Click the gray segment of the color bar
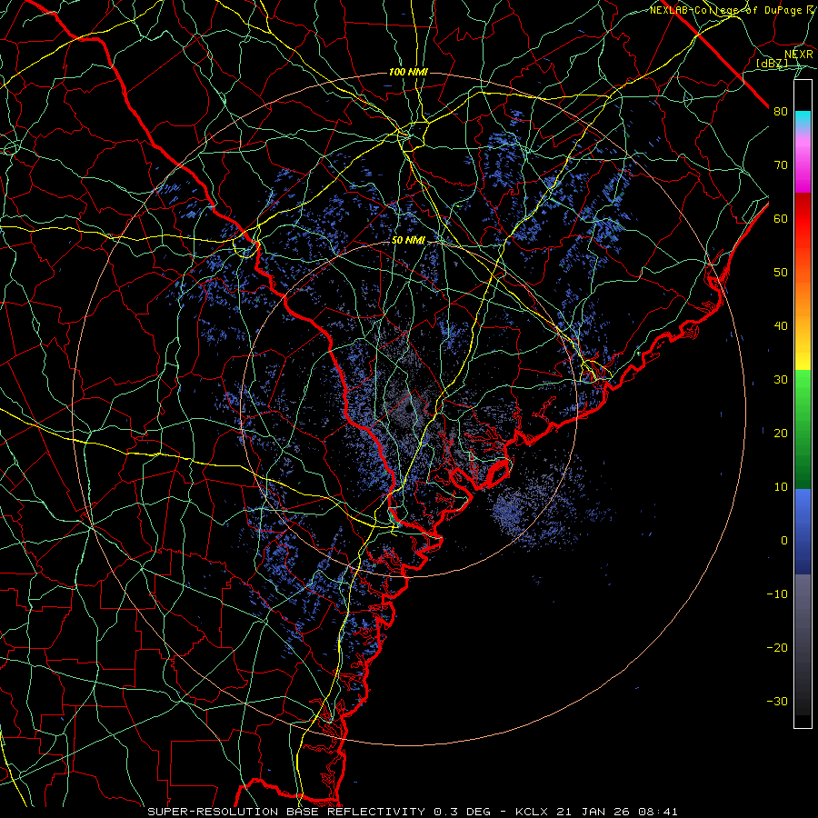Viewport: 818px width, 818px height. (803, 644)
